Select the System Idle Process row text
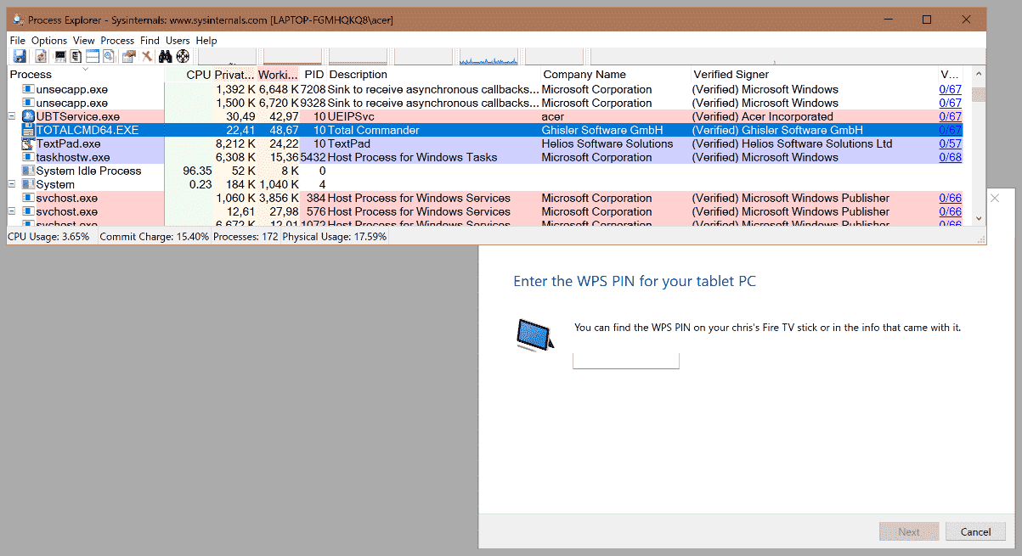Image resolution: width=1022 pixels, height=556 pixels. point(88,171)
